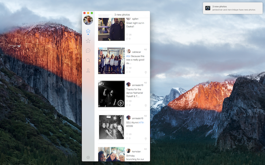
Task: Like cablecar's 'Because this was' post
Action: pos(127,68)
